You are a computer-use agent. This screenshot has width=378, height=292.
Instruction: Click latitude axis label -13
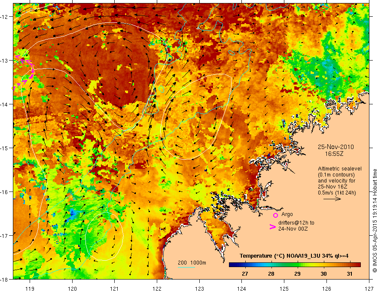tap(5, 61)
